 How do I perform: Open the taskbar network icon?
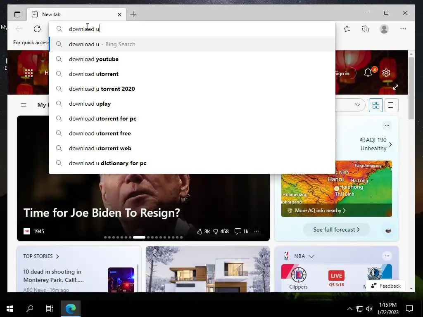tap(360, 309)
